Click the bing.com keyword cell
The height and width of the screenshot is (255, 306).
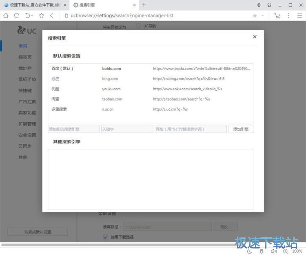[110, 79]
